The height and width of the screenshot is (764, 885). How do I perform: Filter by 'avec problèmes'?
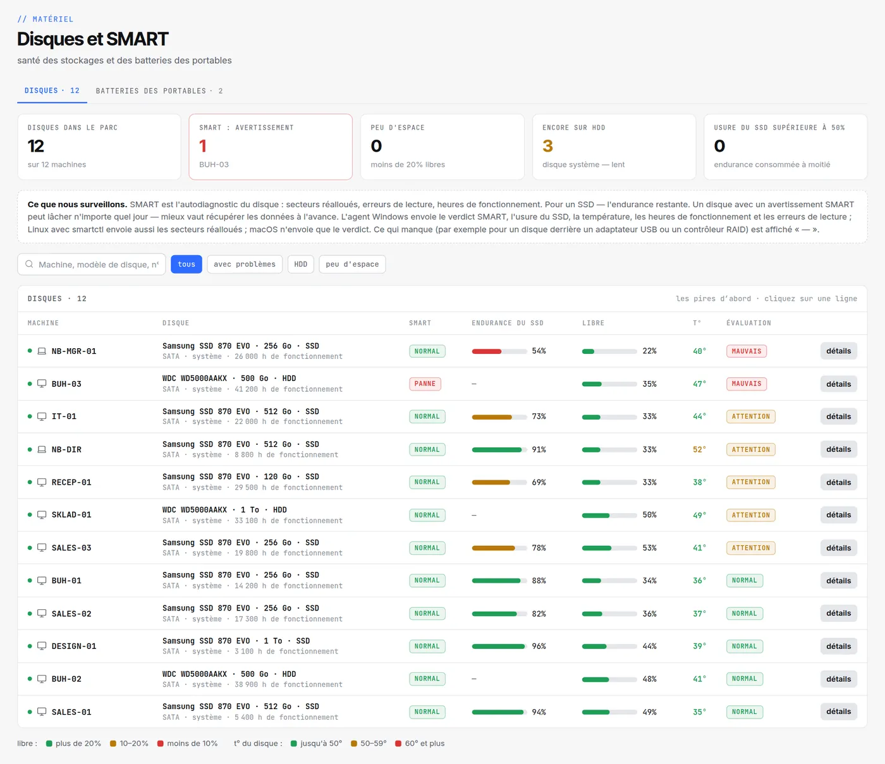(245, 264)
